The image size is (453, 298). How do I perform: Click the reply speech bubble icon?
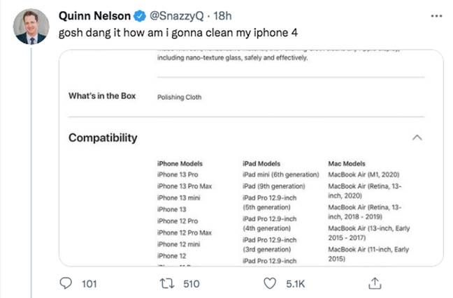(x=66, y=283)
